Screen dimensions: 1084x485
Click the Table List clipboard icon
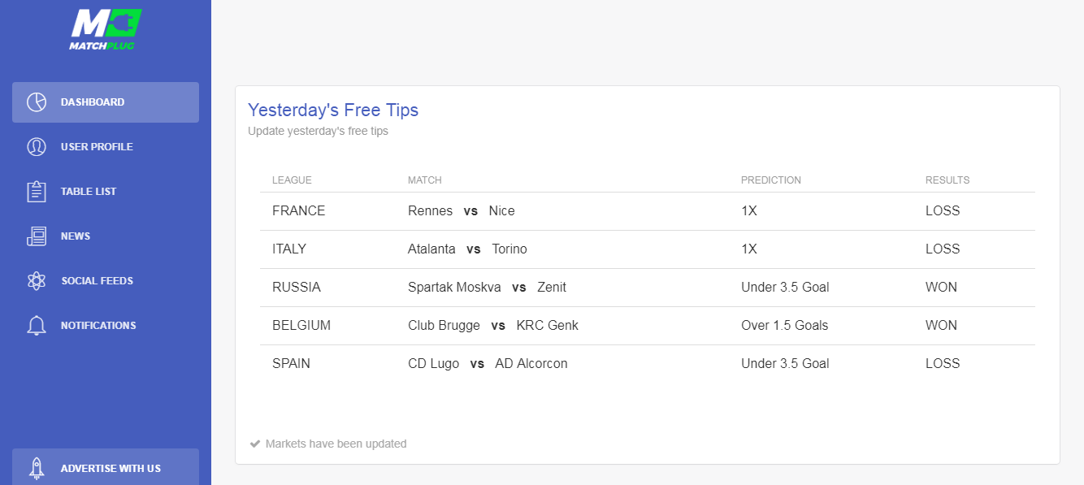(37, 192)
